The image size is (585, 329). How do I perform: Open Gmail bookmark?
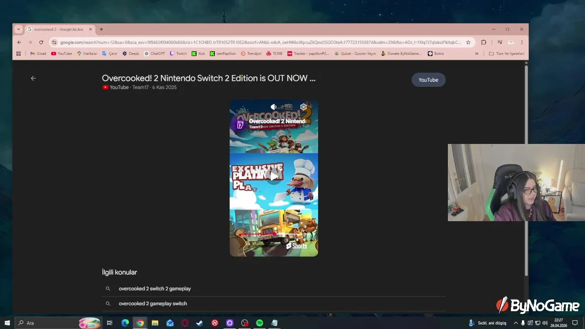38,53
